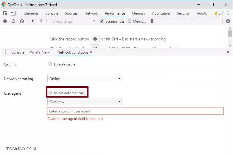Open the drawer three-dot menu

coord(5,52)
